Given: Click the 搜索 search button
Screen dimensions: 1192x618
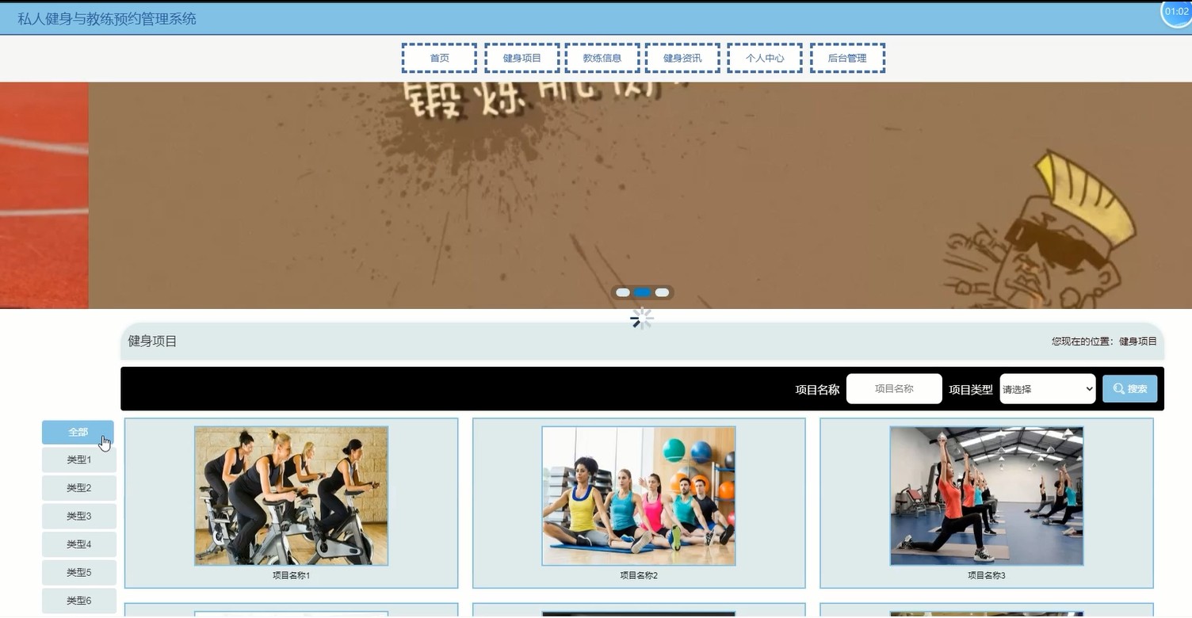Looking at the screenshot, I should click(1129, 389).
